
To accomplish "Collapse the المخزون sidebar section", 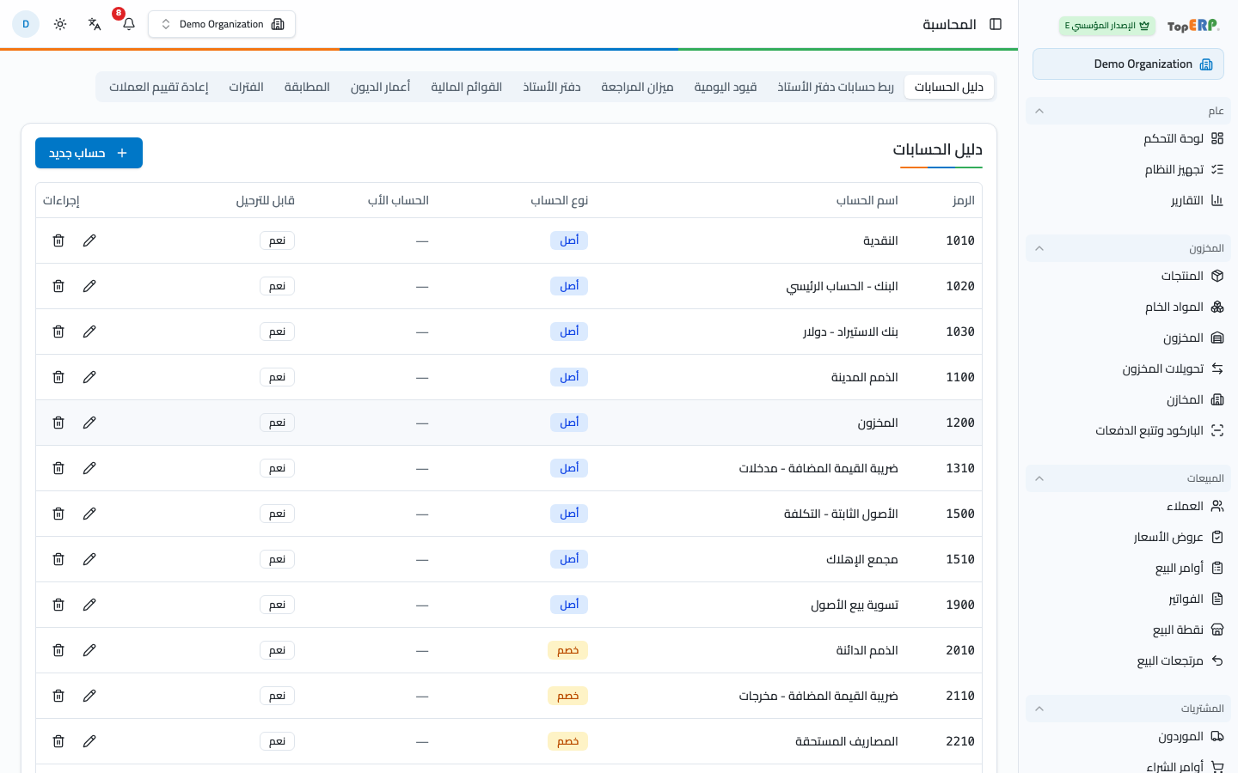I will click(1128, 248).
